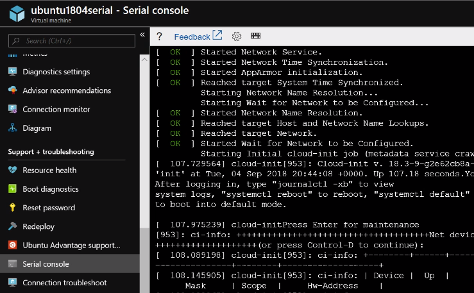Screen dimensions: 474x293
Task: Click the Reset password key icon
Action: 12,208
